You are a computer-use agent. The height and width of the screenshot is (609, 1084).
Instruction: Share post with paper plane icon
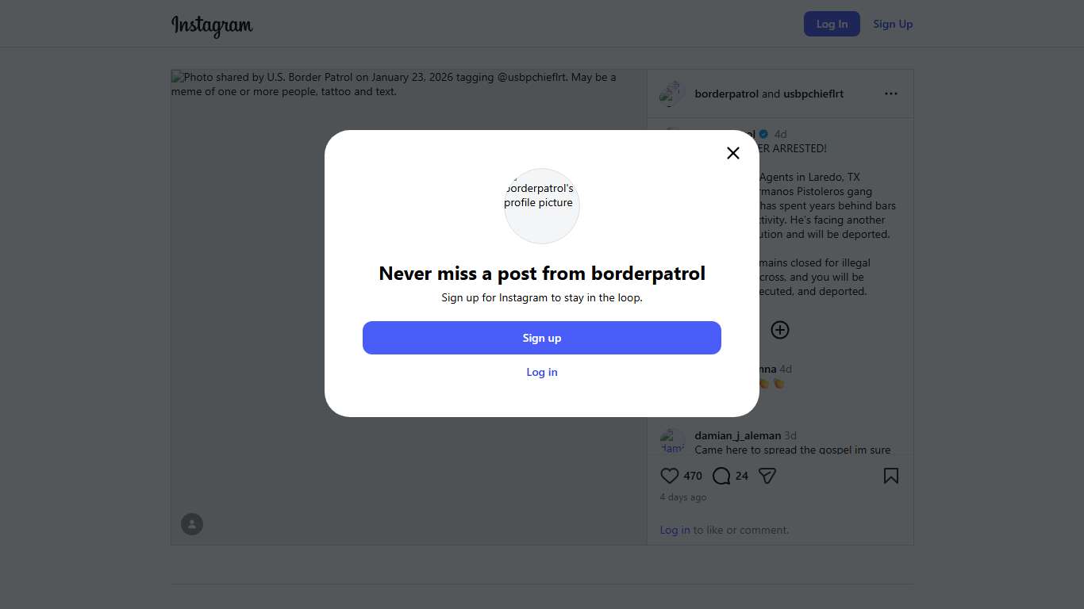click(x=767, y=476)
